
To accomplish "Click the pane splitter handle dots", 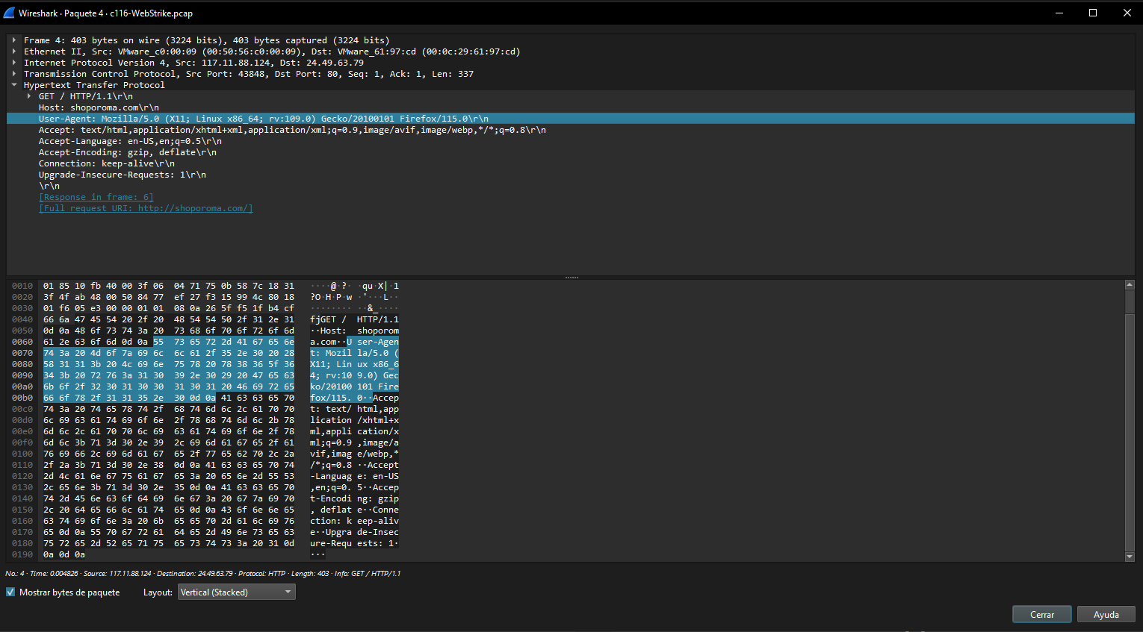I will tap(571, 278).
